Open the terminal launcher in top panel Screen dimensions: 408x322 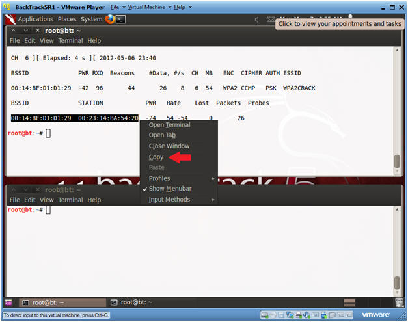[121, 20]
